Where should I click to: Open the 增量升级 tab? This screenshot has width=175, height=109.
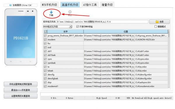point(107,5)
